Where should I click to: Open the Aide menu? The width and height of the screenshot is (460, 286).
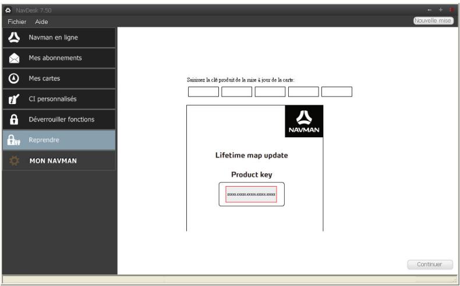pos(41,22)
